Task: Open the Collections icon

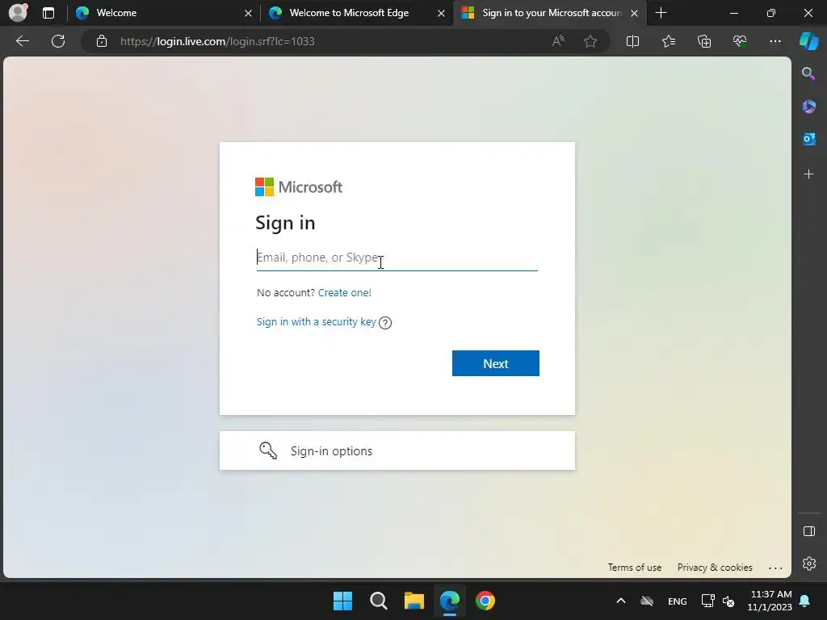Action: coord(704,41)
